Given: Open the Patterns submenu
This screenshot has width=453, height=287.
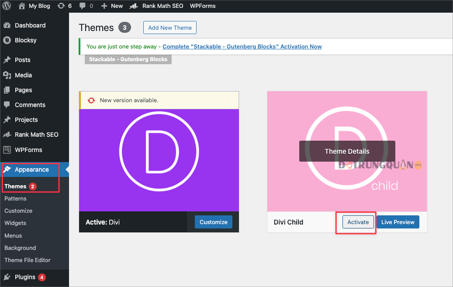Looking at the screenshot, I should [x=15, y=199].
